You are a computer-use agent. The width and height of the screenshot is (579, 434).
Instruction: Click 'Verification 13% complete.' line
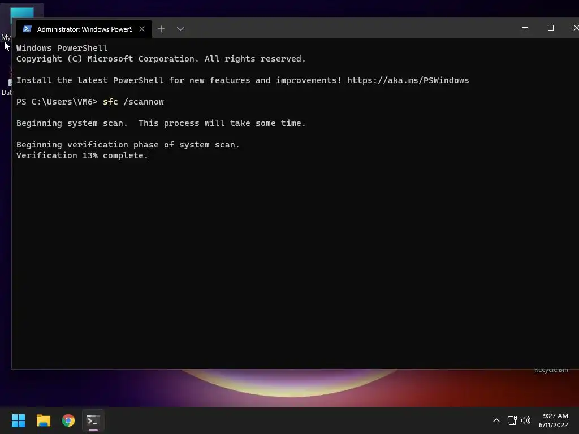tap(82, 155)
